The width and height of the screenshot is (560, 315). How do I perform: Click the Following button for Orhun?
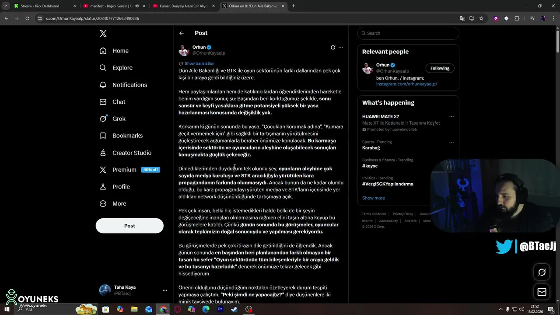(x=440, y=68)
